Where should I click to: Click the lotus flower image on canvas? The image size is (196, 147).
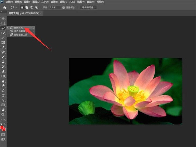coord(125,91)
